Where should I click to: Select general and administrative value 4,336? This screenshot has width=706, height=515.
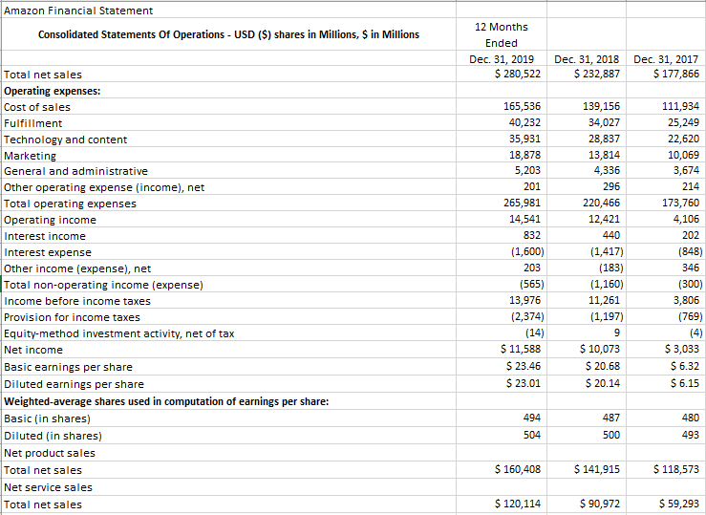(606, 170)
